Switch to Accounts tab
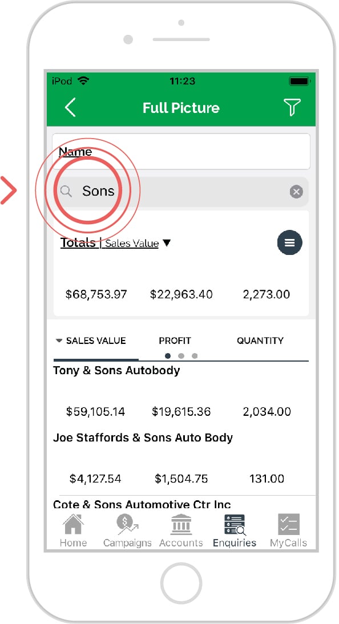 pyautogui.click(x=181, y=530)
